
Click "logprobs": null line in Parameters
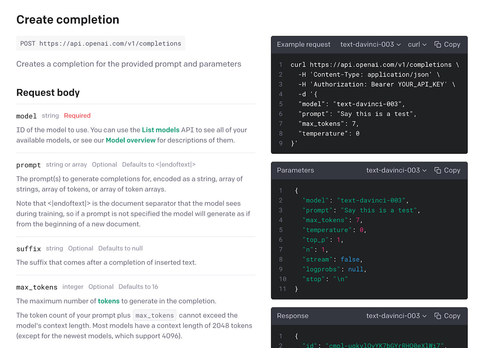[334, 270]
